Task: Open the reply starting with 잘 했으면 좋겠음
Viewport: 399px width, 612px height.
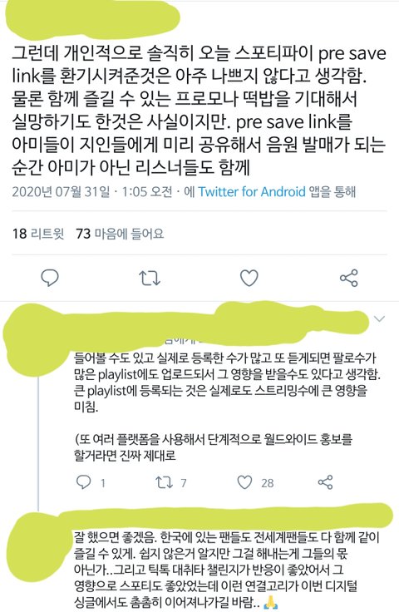Action: coord(226,569)
